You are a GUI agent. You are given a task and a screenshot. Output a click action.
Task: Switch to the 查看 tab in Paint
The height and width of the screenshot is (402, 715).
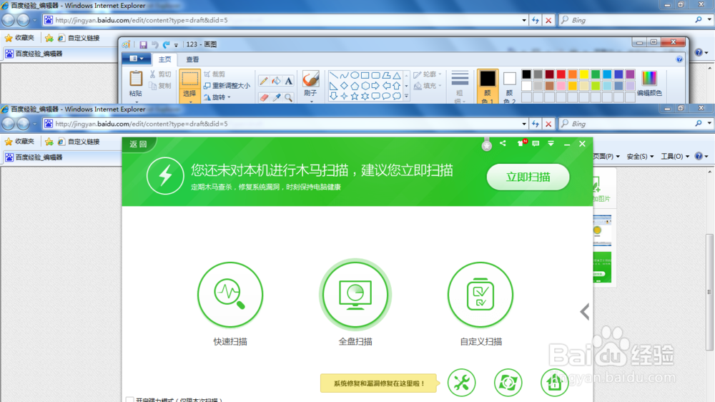[192, 59]
